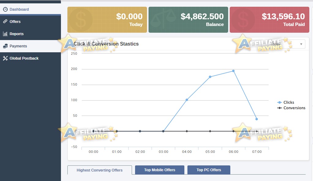The width and height of the screenshot is (313, 181).
Task: Click the Global Postback tools icon
Action: (x=6, y=58)
